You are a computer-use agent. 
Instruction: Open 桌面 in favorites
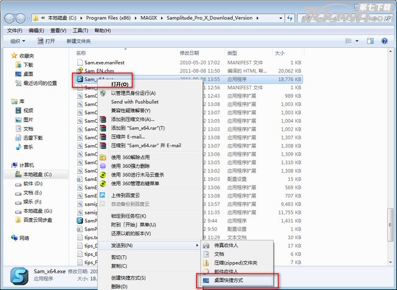point(25,74)
